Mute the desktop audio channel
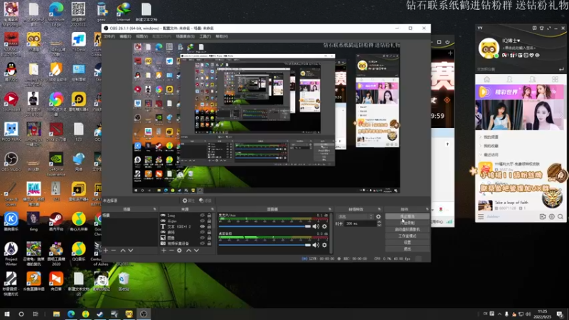 (316, 245)
